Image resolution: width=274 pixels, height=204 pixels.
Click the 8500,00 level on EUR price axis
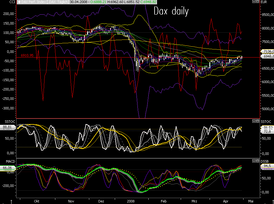(x=268, y=15)
